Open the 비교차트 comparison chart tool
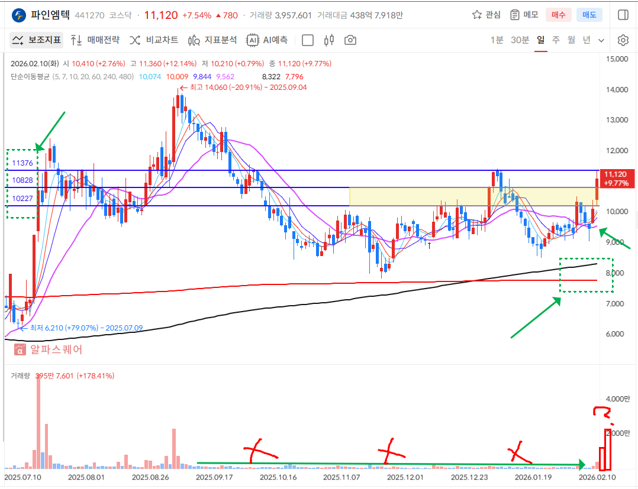Screen dimensions: 638x489 tap(154, 40)
